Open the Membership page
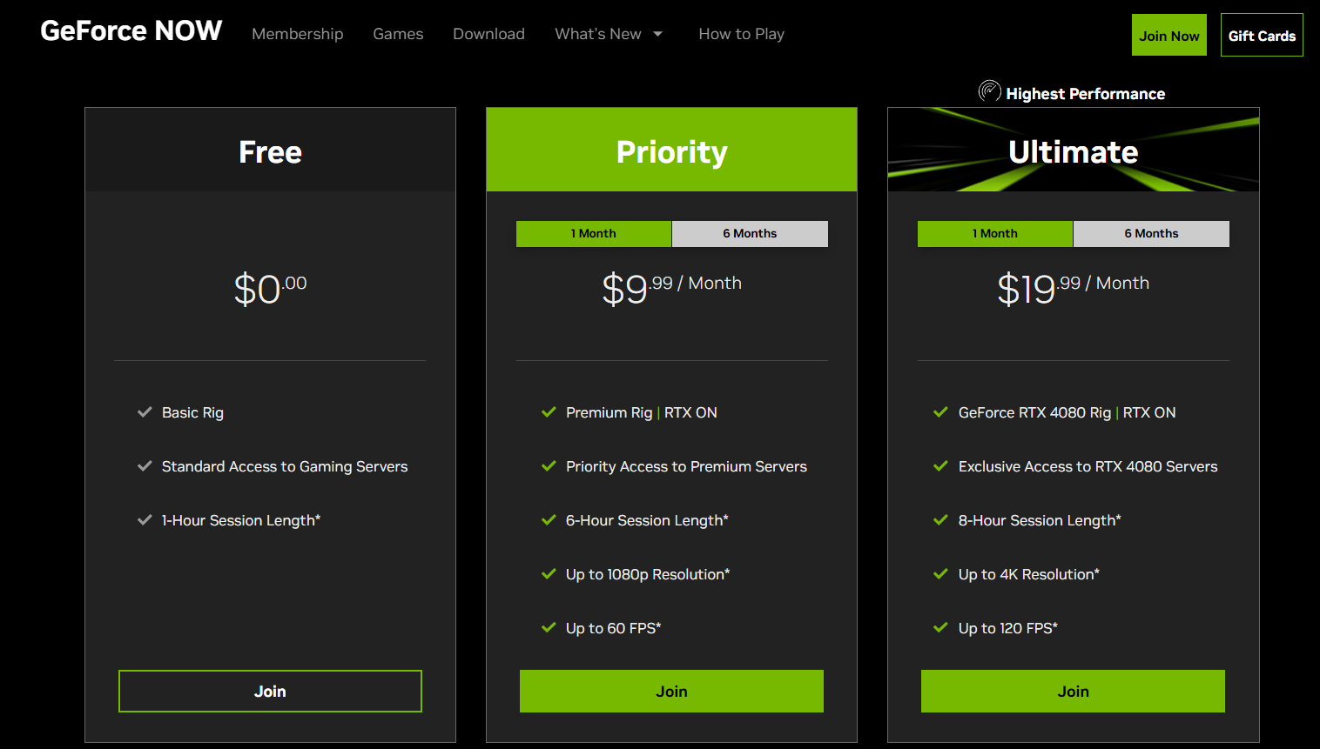Screen dimensions: 1320x749 (x=298, y=34)
